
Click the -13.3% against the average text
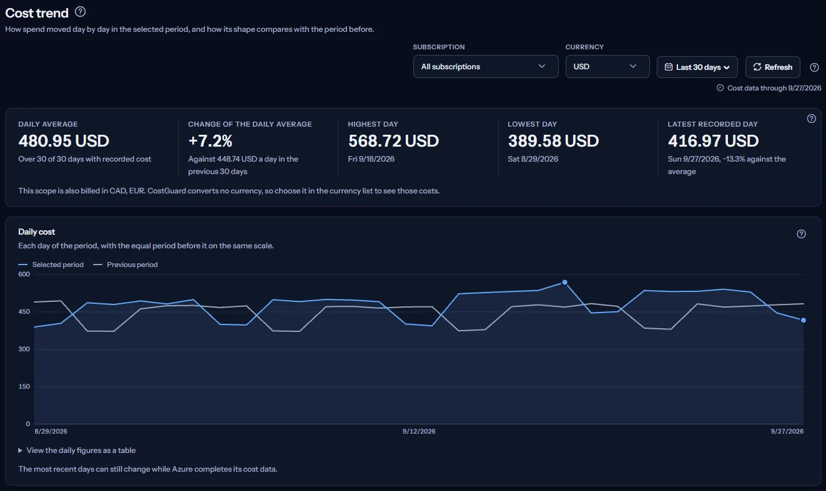[727, 165]
